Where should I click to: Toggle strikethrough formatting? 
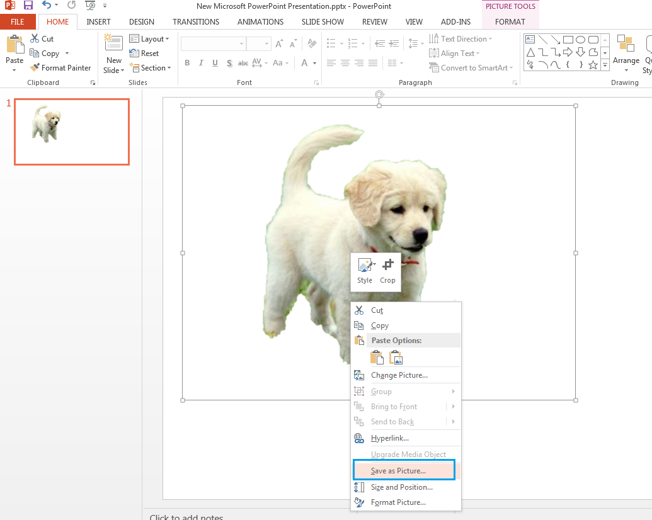click(x=243, y=63)
